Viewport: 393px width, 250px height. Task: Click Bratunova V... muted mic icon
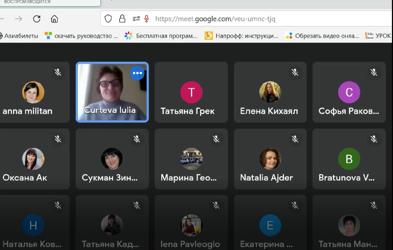(374, 139)
